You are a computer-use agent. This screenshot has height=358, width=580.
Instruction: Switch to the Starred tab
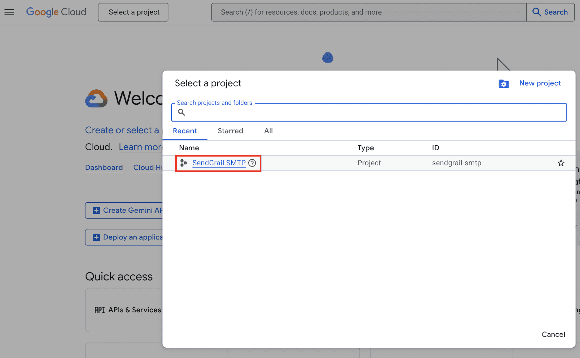230,131
